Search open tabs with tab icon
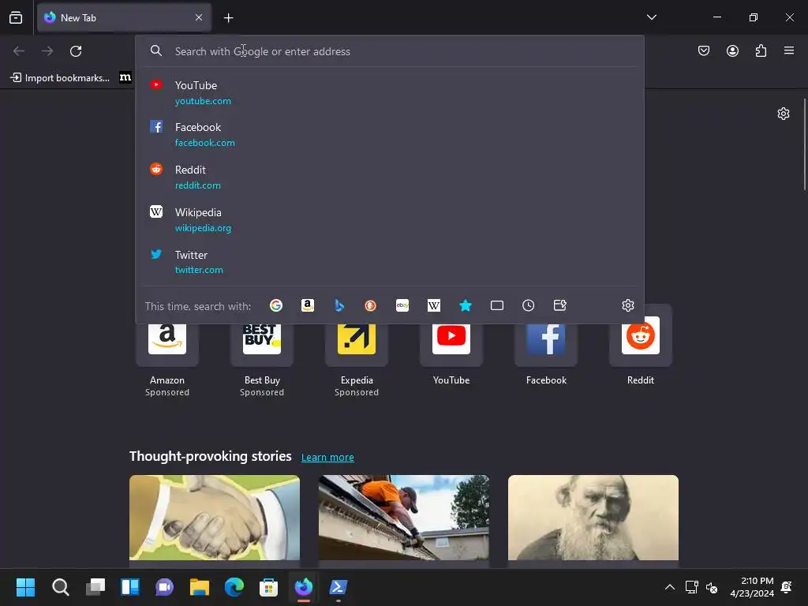808x606 pixels. [x=497, y=305]
